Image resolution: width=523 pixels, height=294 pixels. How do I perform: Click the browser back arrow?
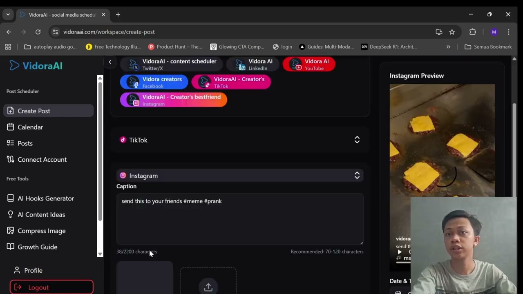click(x=9, y=32)
